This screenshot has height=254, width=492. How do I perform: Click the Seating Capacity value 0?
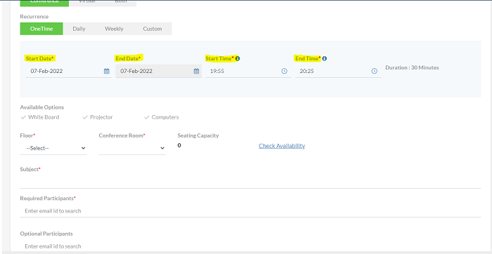[x=179, y=145]
